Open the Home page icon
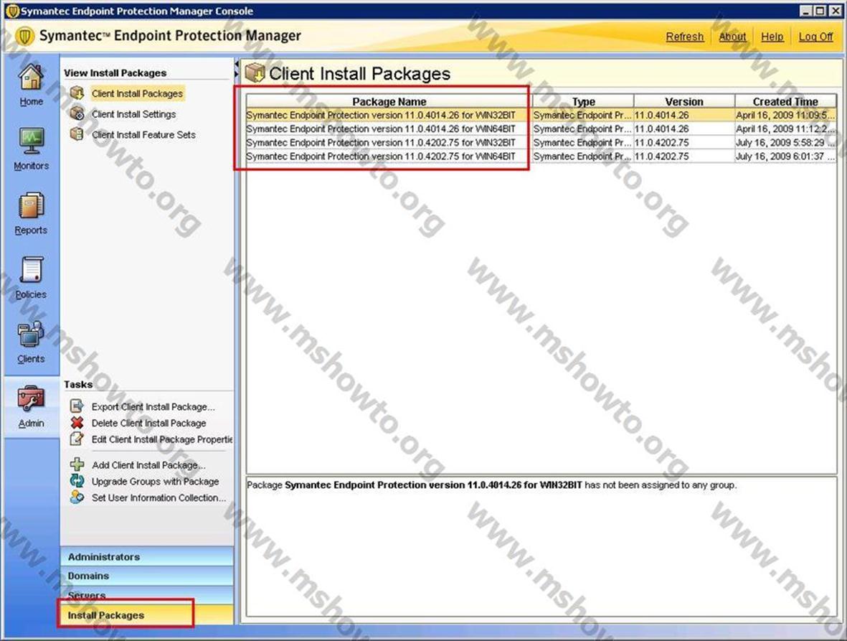The width and height of the screenshot is (847, 641). 31,78
